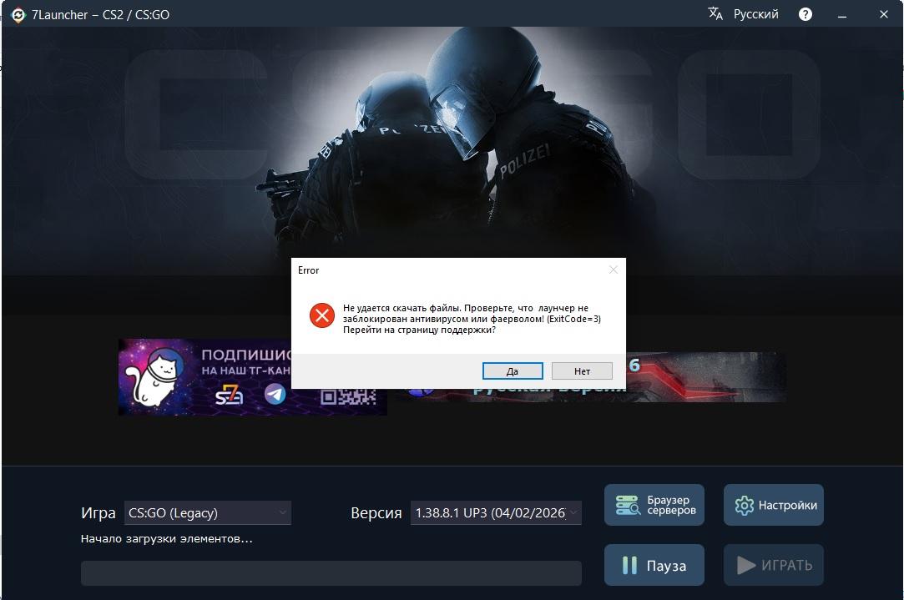Viewport: 904px width, 600px height.
Task: Open Браузер серверов server browser
Action: 654,505
